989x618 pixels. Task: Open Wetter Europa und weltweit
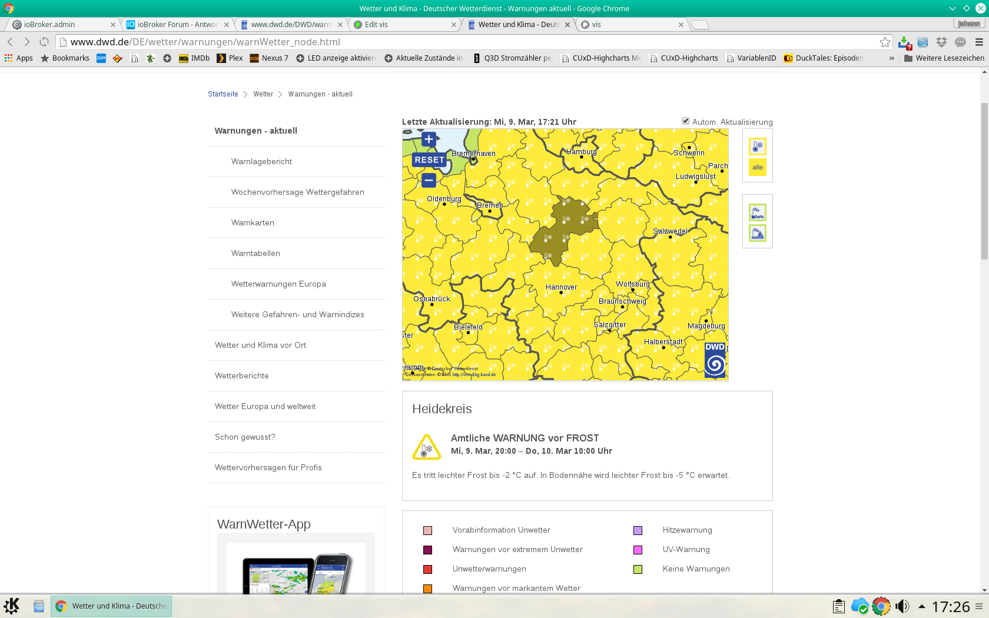(265, 406)
